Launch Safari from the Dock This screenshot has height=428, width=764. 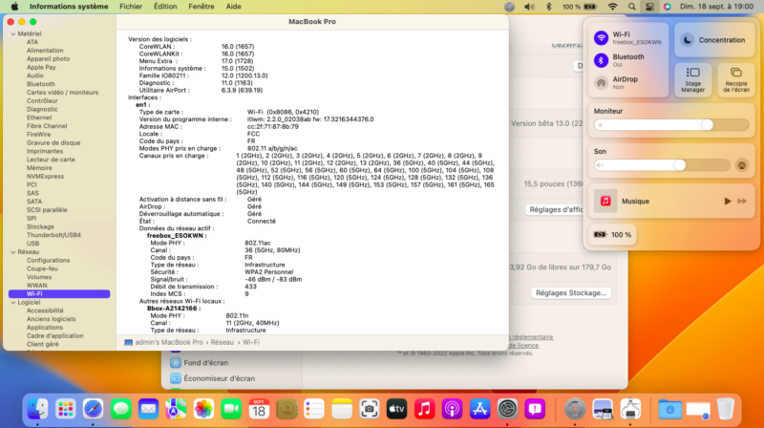click(x=93, y=409)
